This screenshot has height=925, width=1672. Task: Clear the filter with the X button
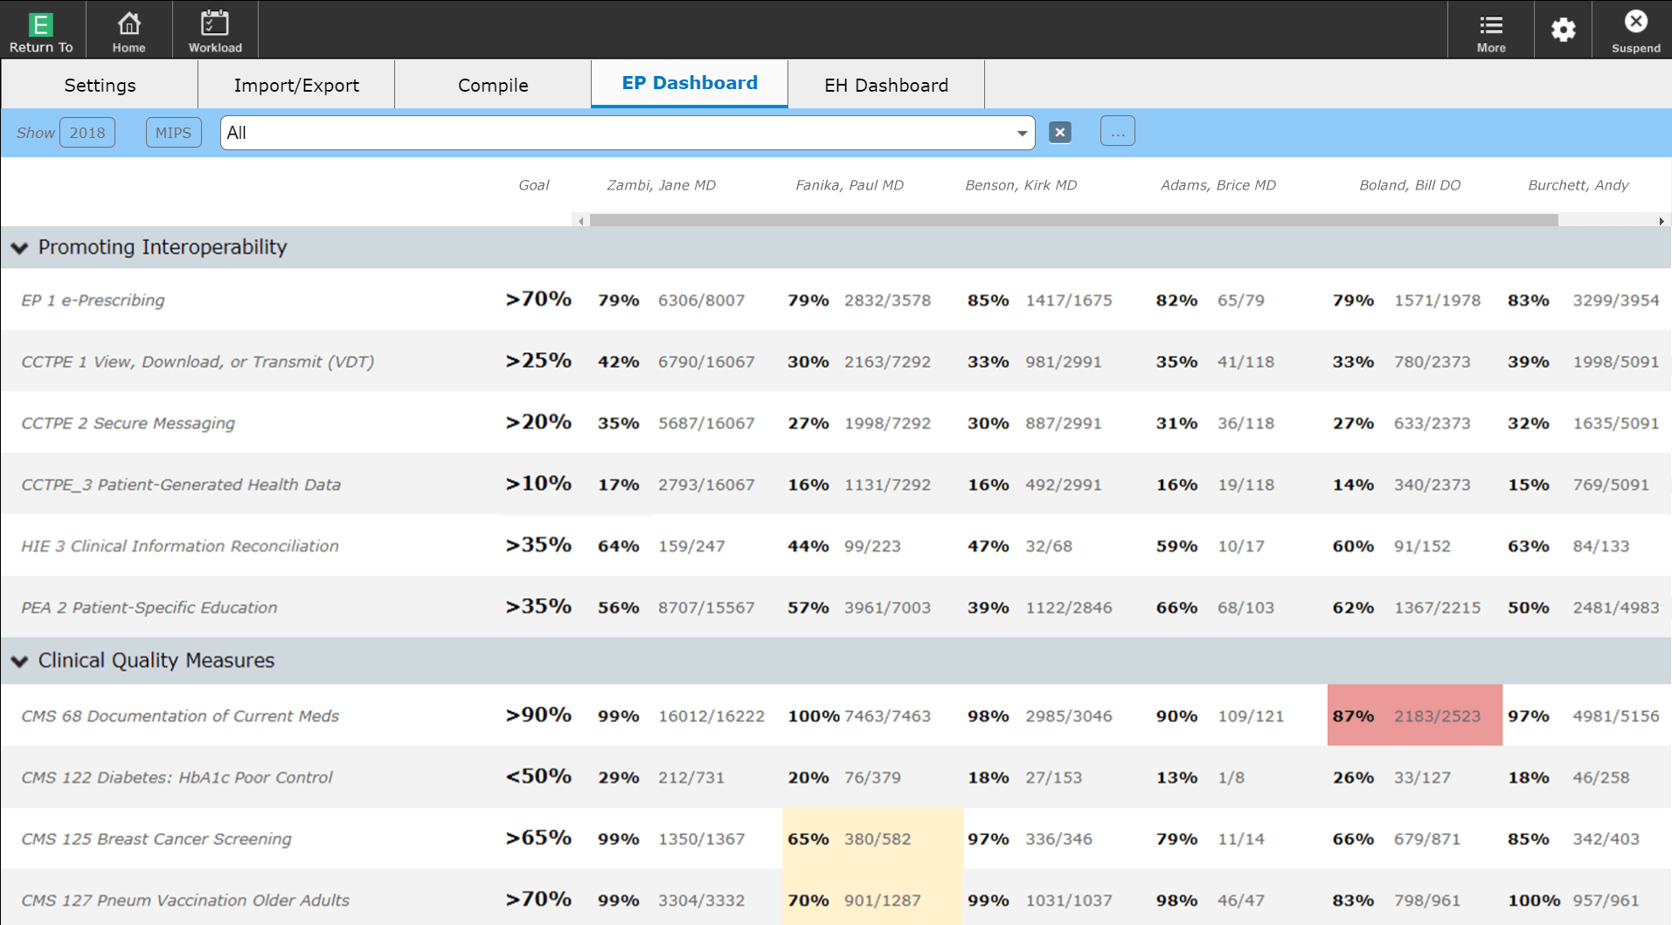[x=1059, y=132]
